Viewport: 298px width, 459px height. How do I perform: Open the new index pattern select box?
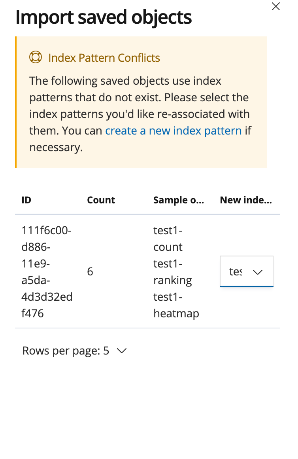click(247, 272)
